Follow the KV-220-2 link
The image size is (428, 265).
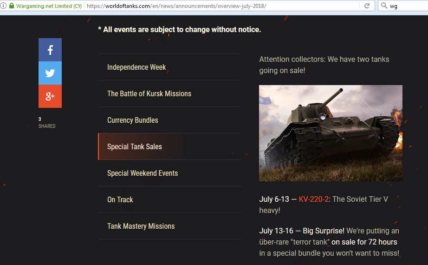click(x=314, y=199)
